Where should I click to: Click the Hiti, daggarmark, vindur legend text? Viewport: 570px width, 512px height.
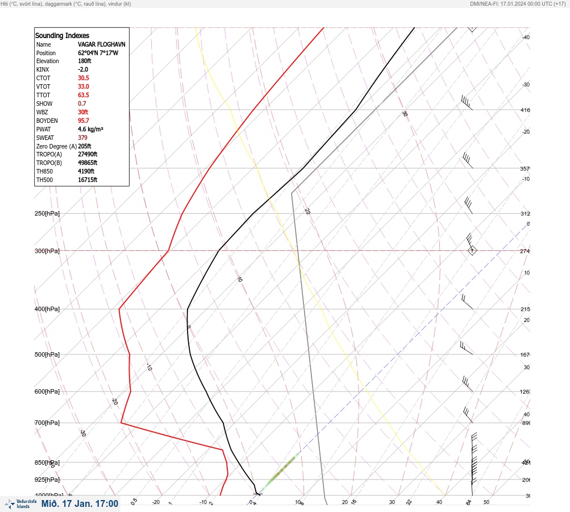coord(66,3)
